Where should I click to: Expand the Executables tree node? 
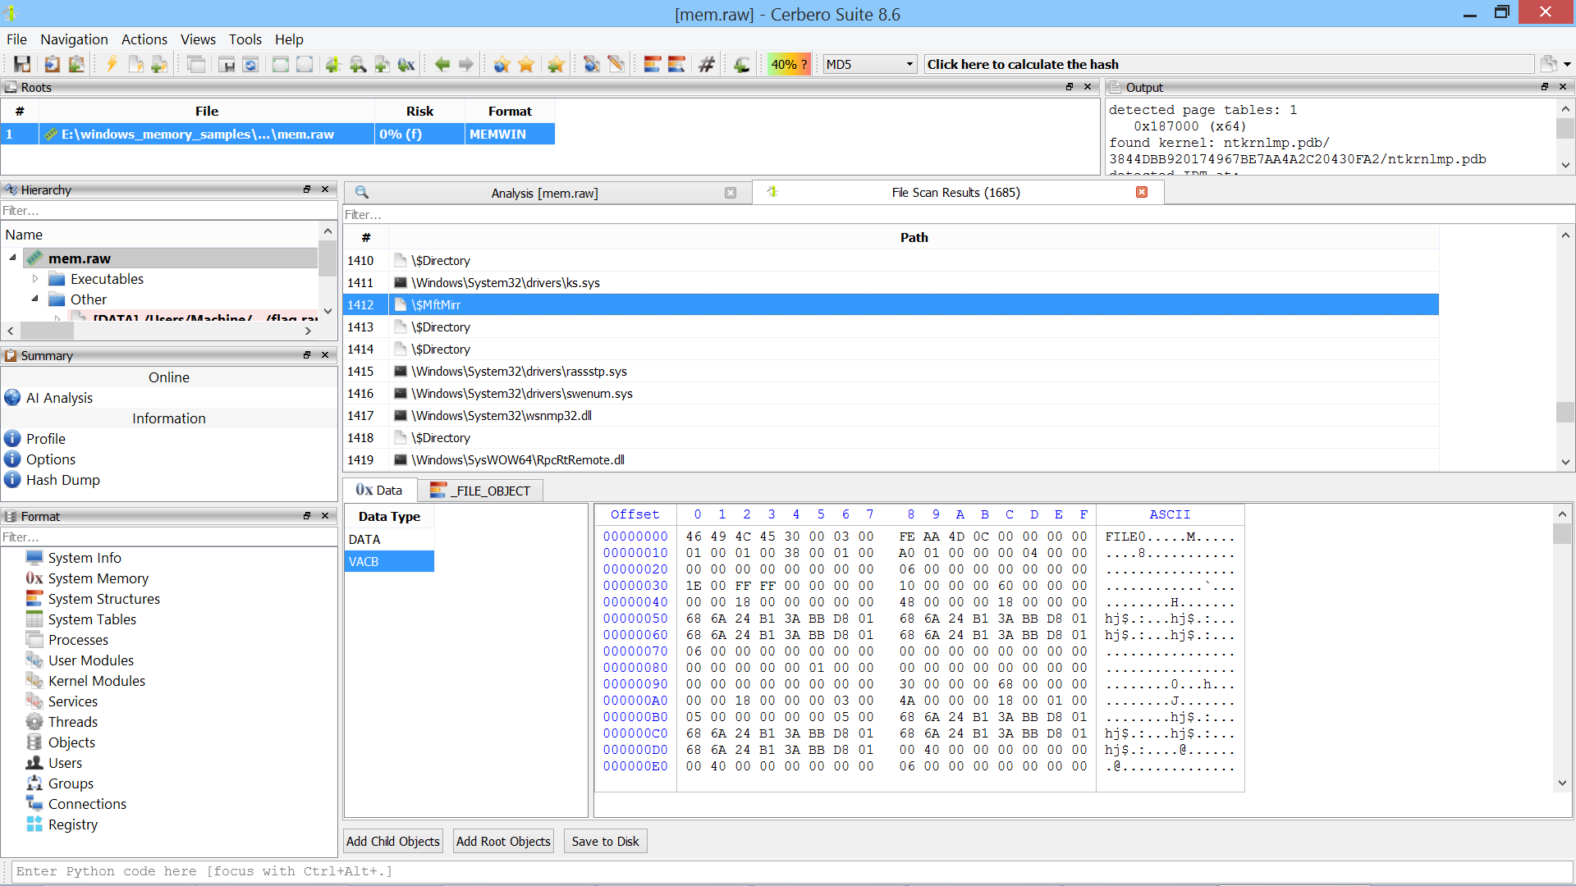click(x=35, y=279)
